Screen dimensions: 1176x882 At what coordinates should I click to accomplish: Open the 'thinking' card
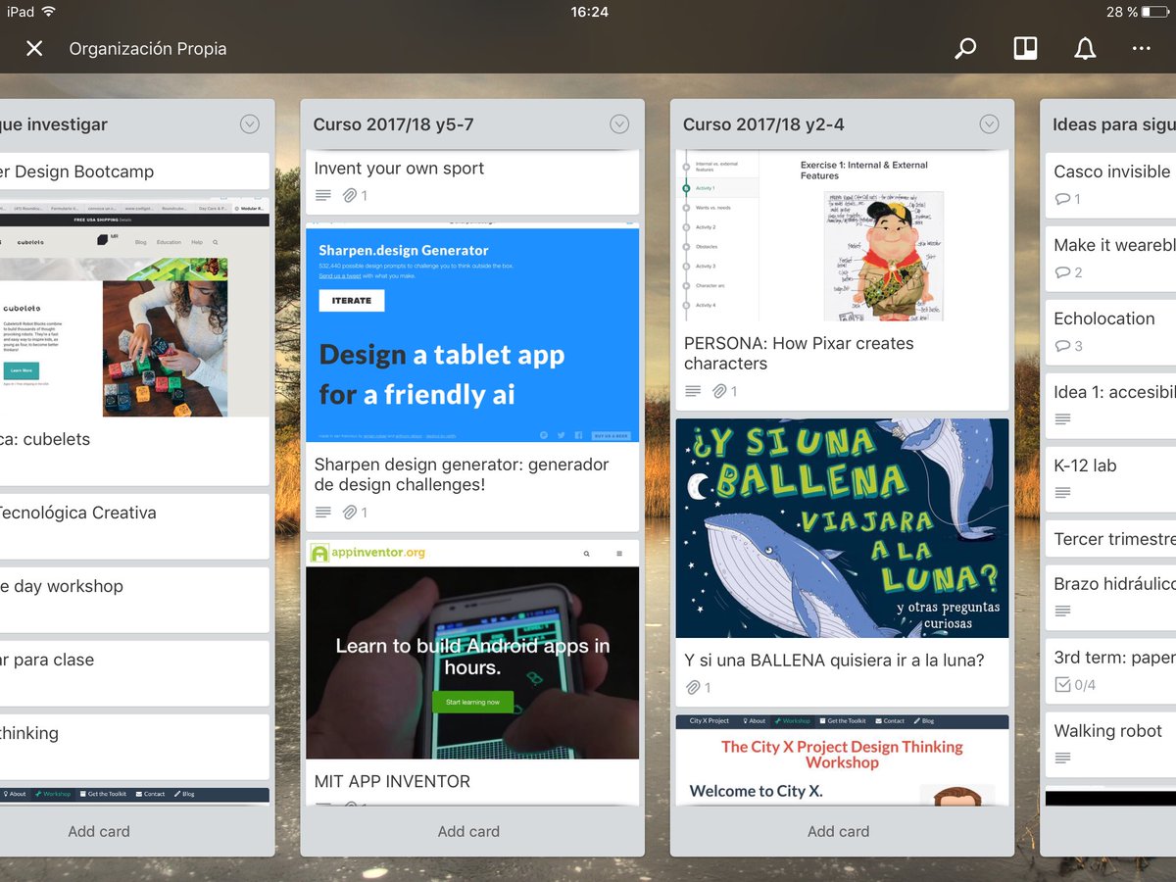point(134,747)
